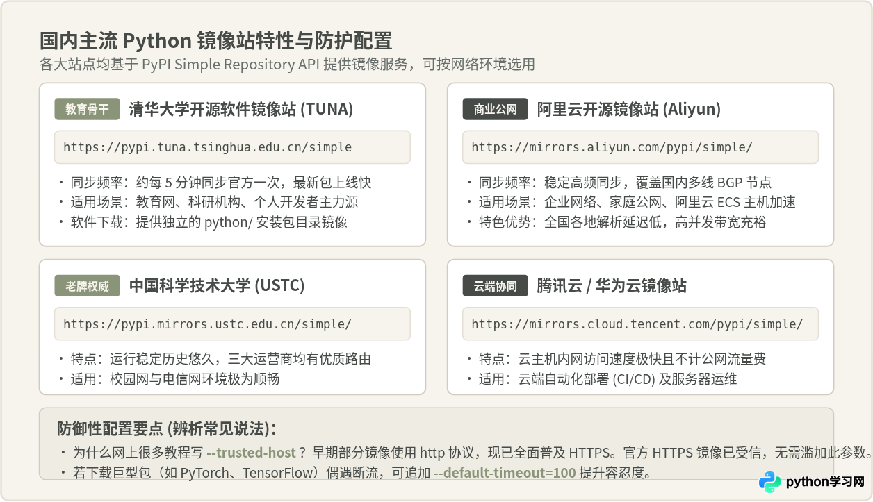Click heading 腾讯云 / 华为云镜像站

612,285
